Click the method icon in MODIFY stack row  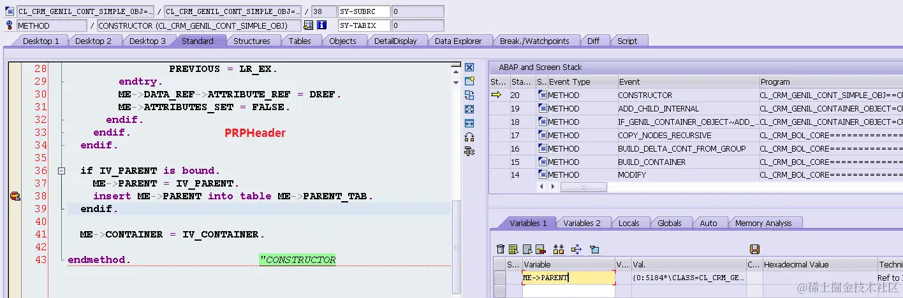(543, 174)
